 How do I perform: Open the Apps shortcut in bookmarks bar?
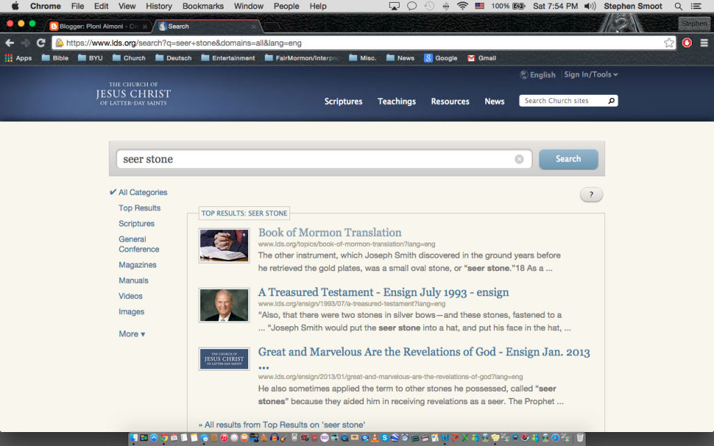[18, 58]
